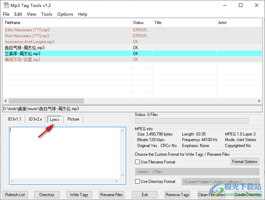Switch to the ID3v2.x tab
This screenshot has width=265, height=200.
tap(35, 119)
